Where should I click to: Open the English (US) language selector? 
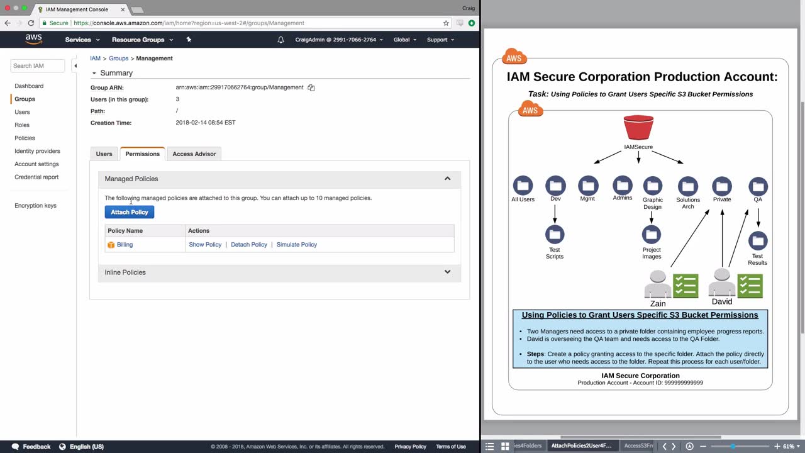(x=87, y=447)
